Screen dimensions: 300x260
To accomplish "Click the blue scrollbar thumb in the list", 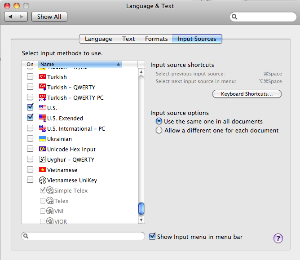I will click(x=141, y=209).
